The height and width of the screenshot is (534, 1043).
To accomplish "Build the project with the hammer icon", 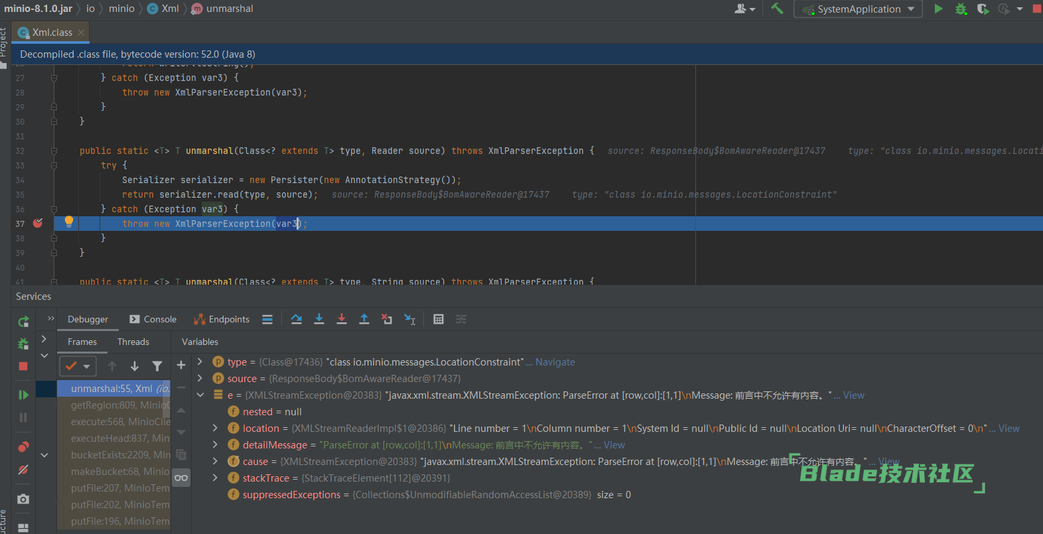I will click(777, 9).
